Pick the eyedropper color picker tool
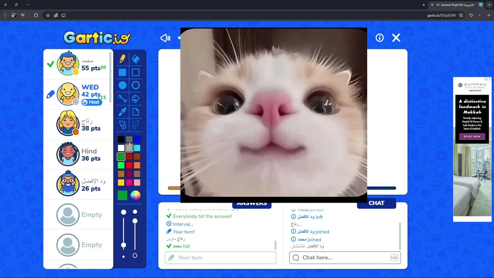The width and height of the screenshot is (494, 278). click(x=122, y=112)
